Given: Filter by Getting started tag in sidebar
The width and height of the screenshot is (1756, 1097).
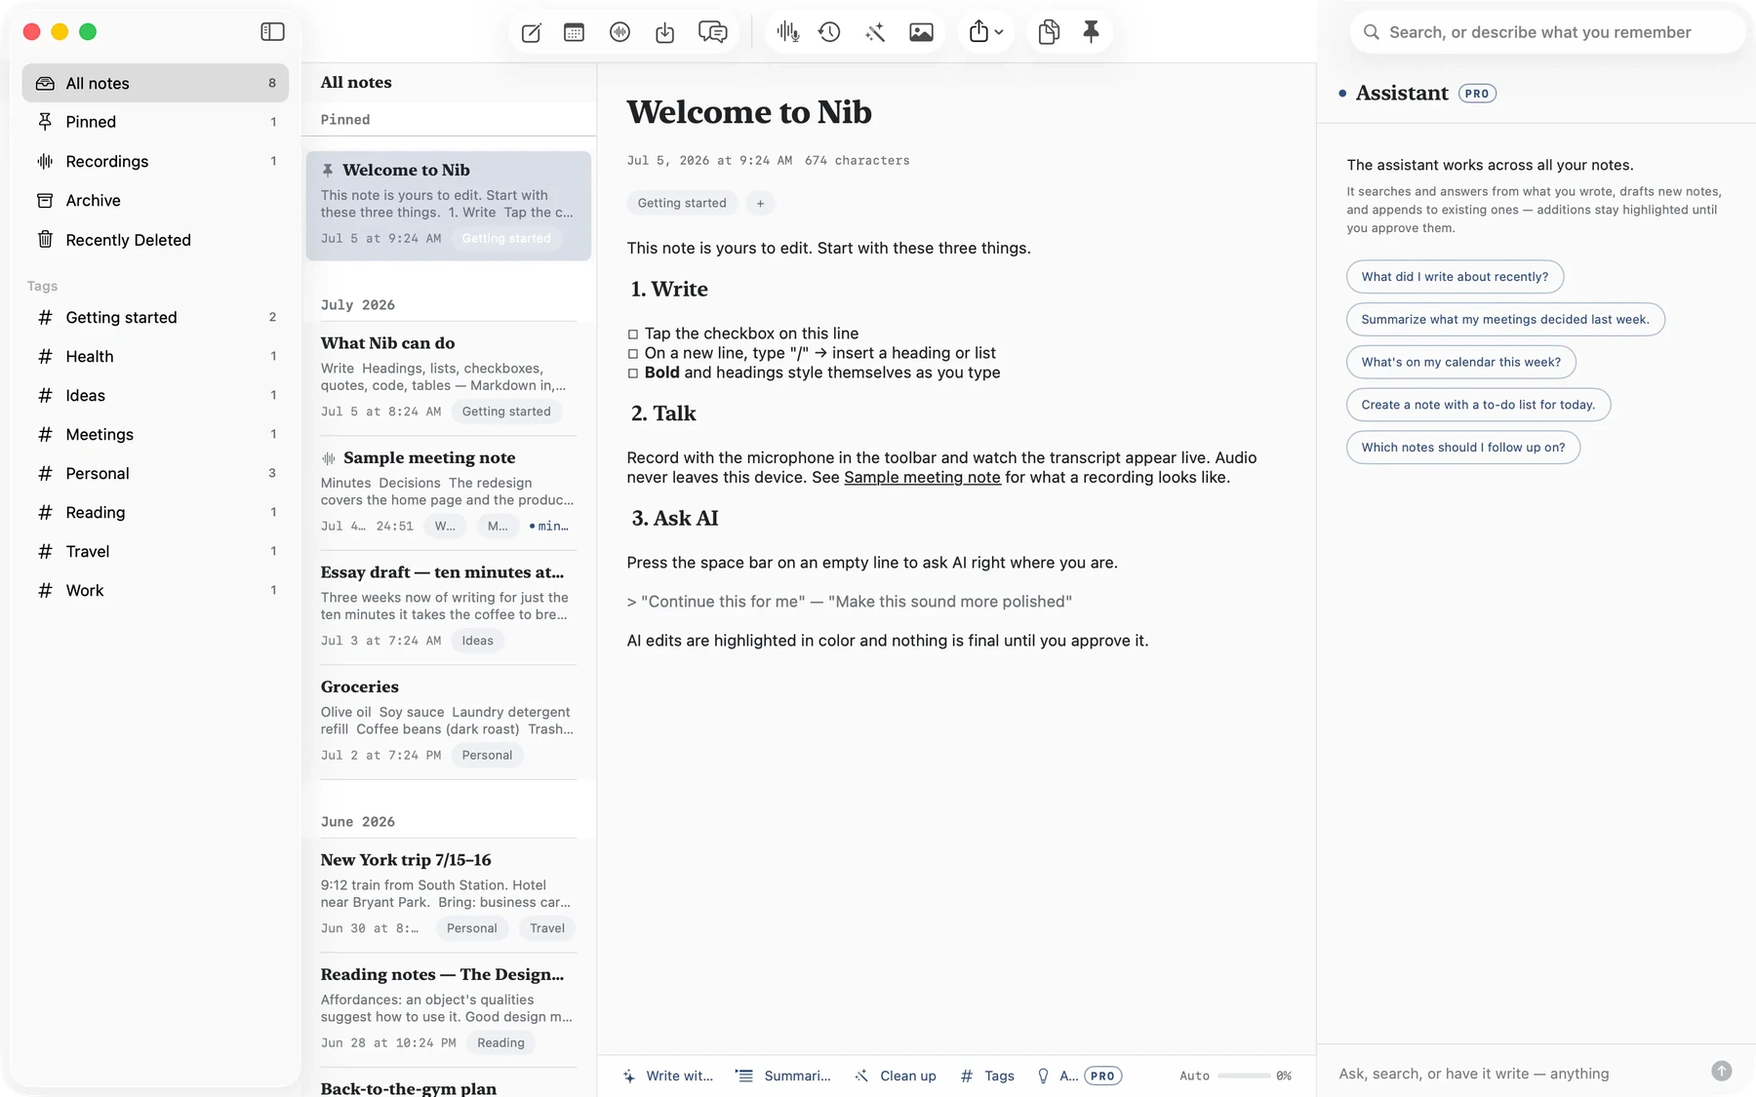Looking at the screenshot, I should (155, 317).
